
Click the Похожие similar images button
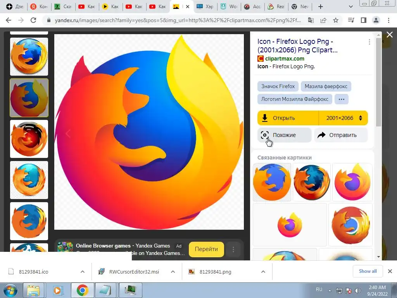pyautogui.click(x=284, y=135)
